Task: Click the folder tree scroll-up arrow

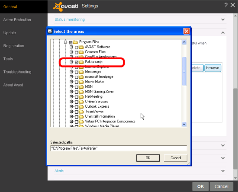Action: (184, 42)
